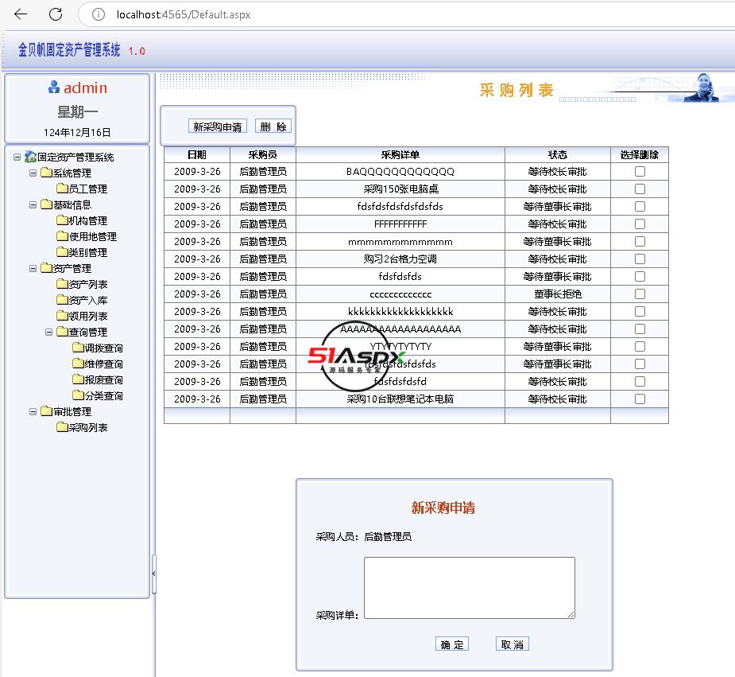Click the 新采购申请 button

218,126
